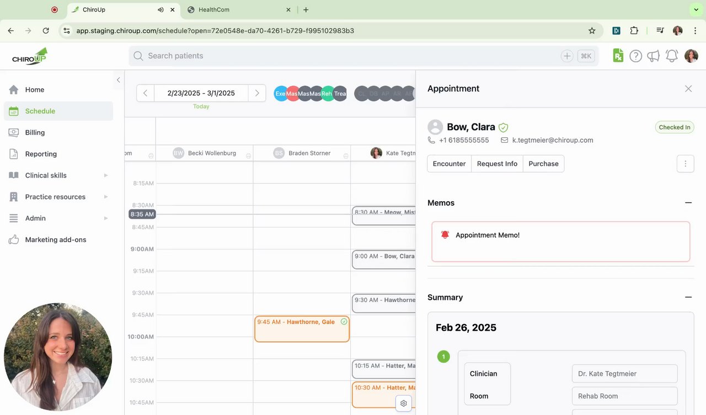Click the Encounter button
Image resolution: width=706 pixels, height=415 pixels.
449,164
